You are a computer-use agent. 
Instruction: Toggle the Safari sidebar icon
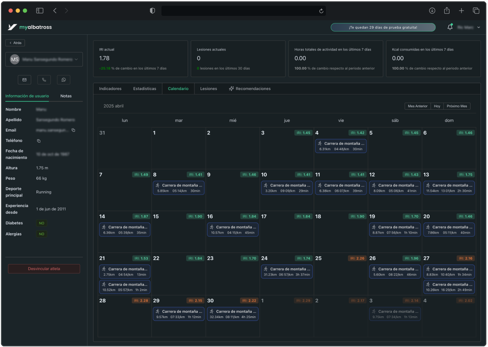pos(40,11)
